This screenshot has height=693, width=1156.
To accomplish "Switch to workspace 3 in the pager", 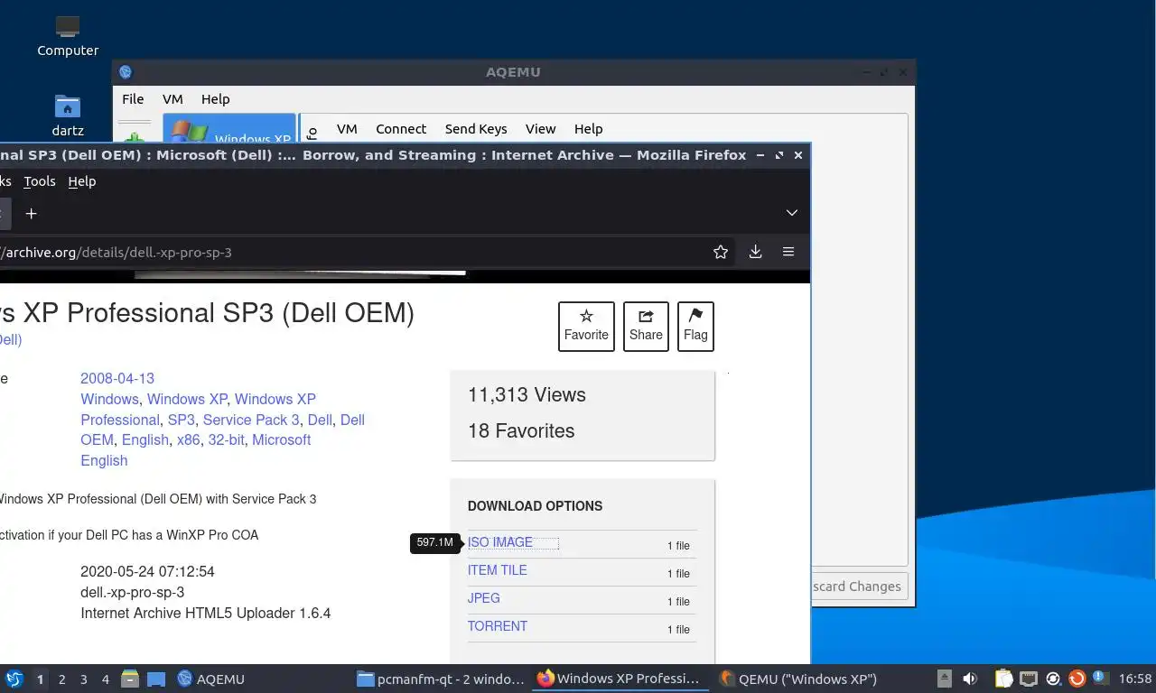I will [x=83, y=679].
